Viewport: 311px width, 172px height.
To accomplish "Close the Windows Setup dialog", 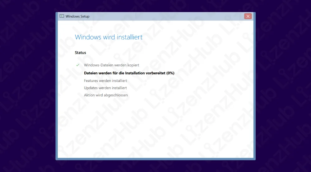I will click(248, 16).
